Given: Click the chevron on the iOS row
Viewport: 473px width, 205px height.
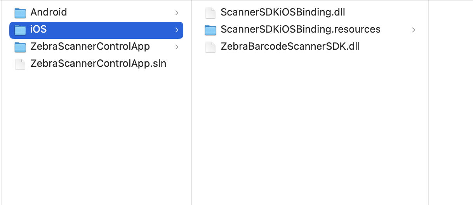Looking at the screenshot, I should 177,30.
